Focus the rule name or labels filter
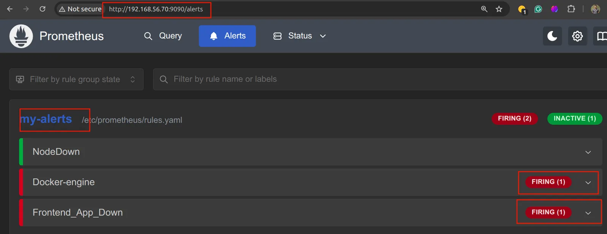The height and width of the screenshot is (234, 607). tap(380, 79)
